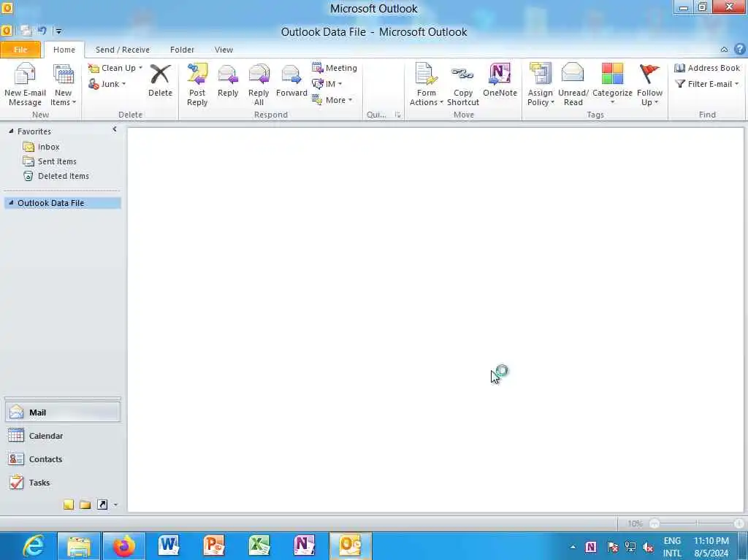
Task: Open Word from taskbar
Action: (169, 545)
